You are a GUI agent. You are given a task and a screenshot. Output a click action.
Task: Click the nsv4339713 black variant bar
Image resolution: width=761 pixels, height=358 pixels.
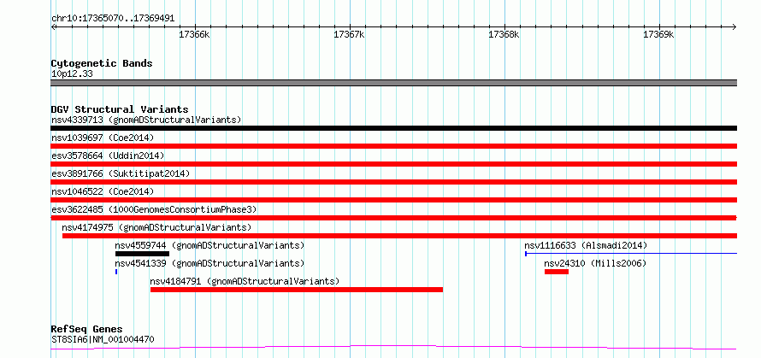click(393, 128)
